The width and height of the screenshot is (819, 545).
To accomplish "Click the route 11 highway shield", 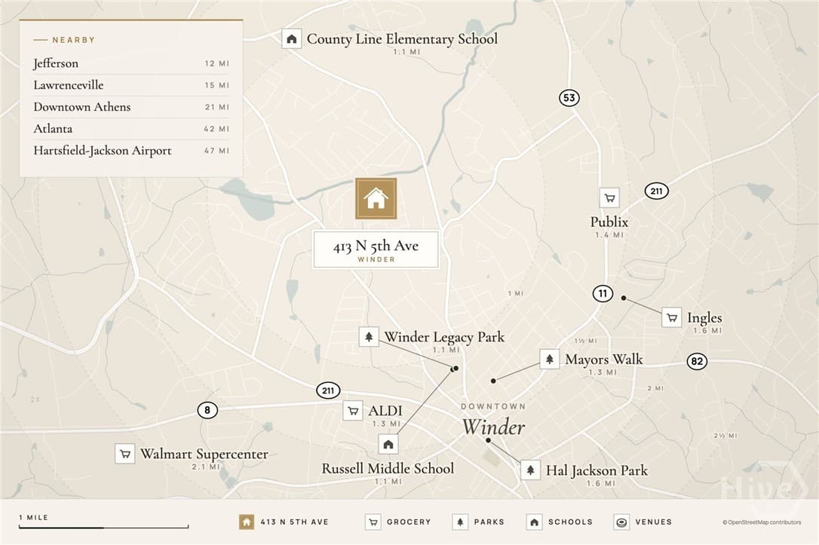I will tap(603, 293).
